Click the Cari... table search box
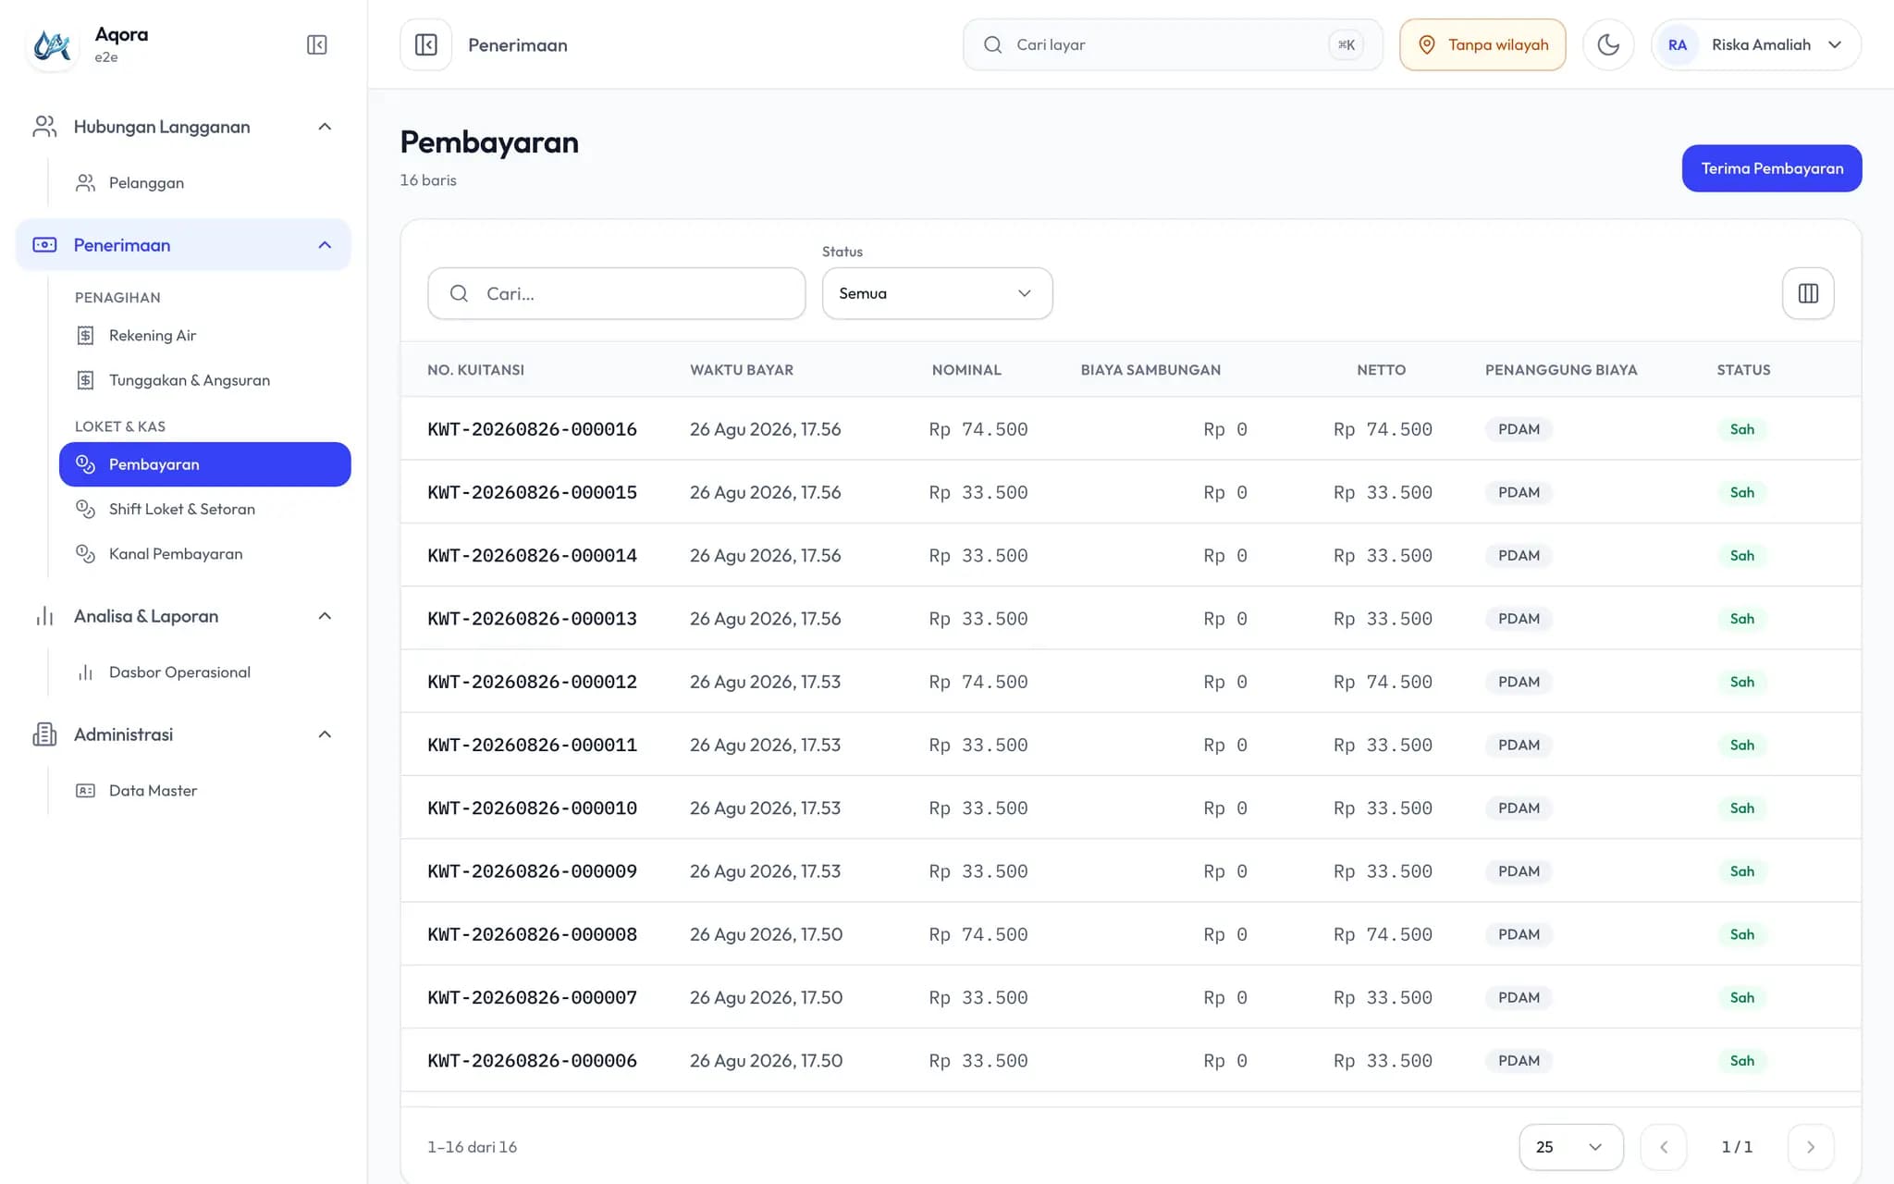 coord(617,293)
